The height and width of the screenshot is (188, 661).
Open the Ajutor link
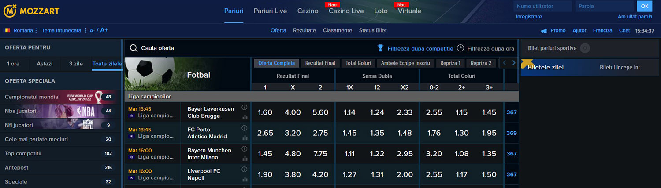tap(579, 30)
